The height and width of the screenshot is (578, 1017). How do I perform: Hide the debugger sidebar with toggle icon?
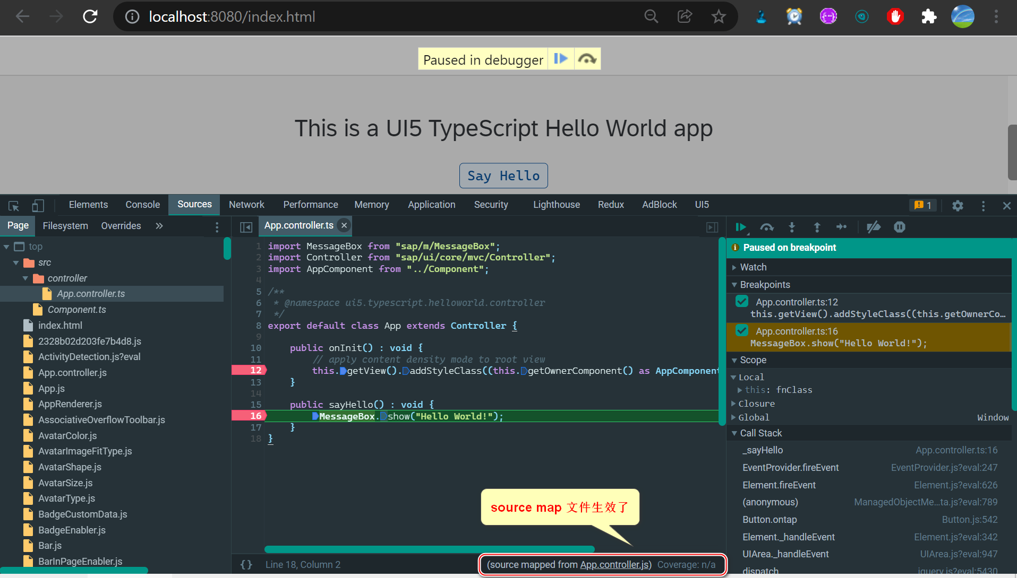tap(712, 227)
